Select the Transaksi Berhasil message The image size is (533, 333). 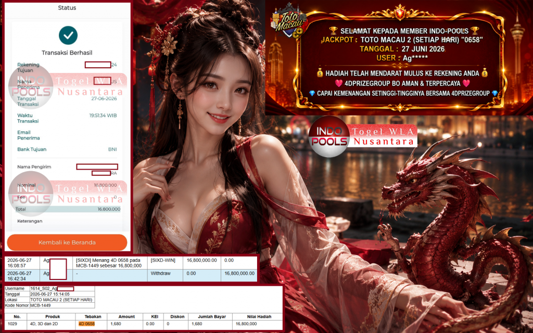67,53
